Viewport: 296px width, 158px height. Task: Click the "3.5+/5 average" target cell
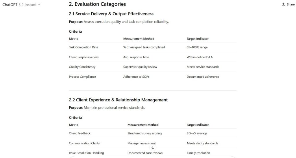point(197,133)
